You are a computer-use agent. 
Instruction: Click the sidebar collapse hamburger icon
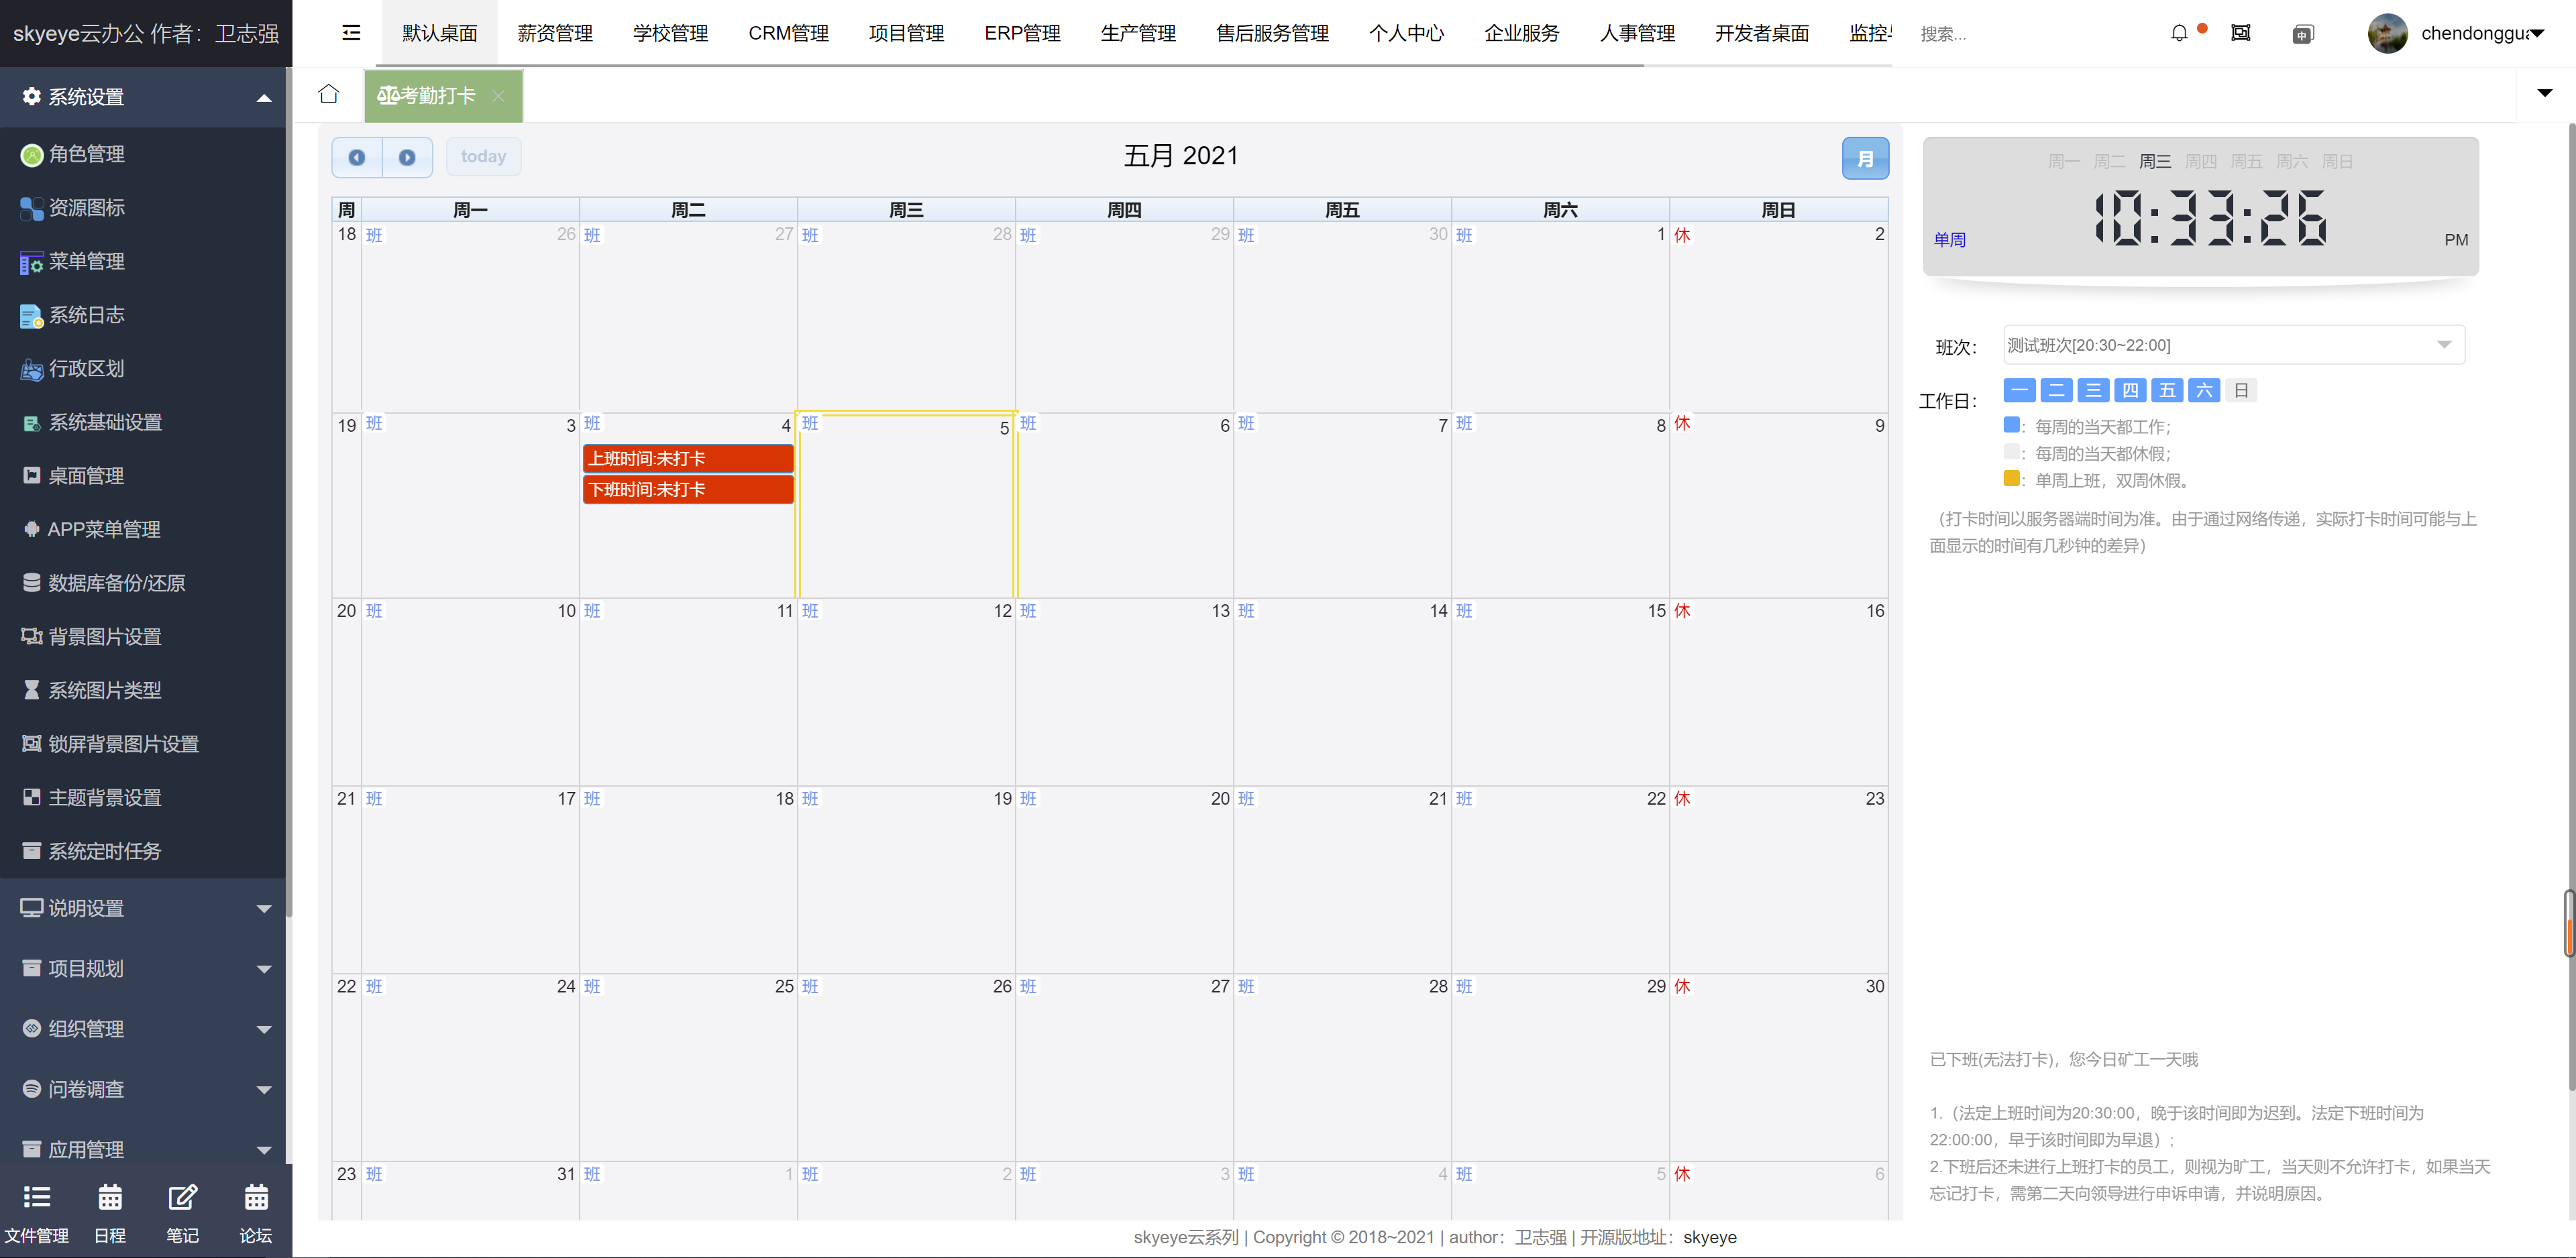point(351,33)
